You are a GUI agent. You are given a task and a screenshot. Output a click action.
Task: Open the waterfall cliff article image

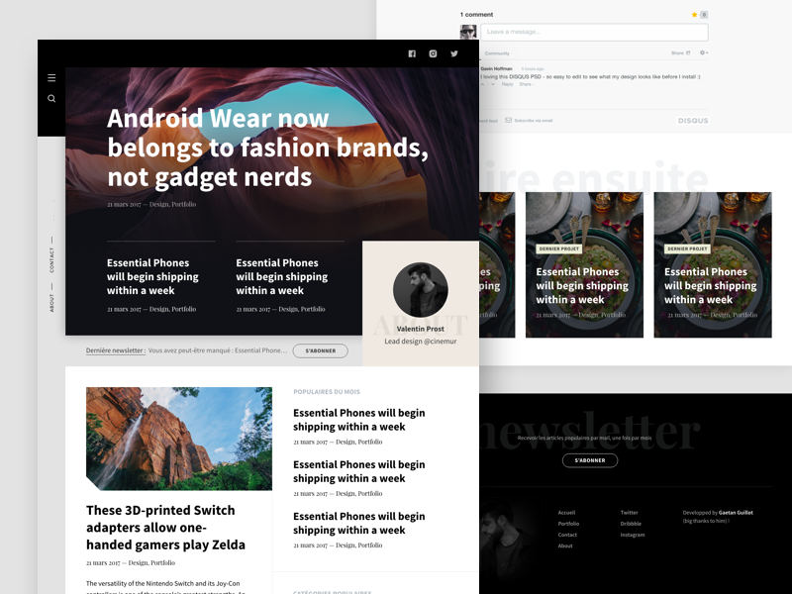[179, 439]
